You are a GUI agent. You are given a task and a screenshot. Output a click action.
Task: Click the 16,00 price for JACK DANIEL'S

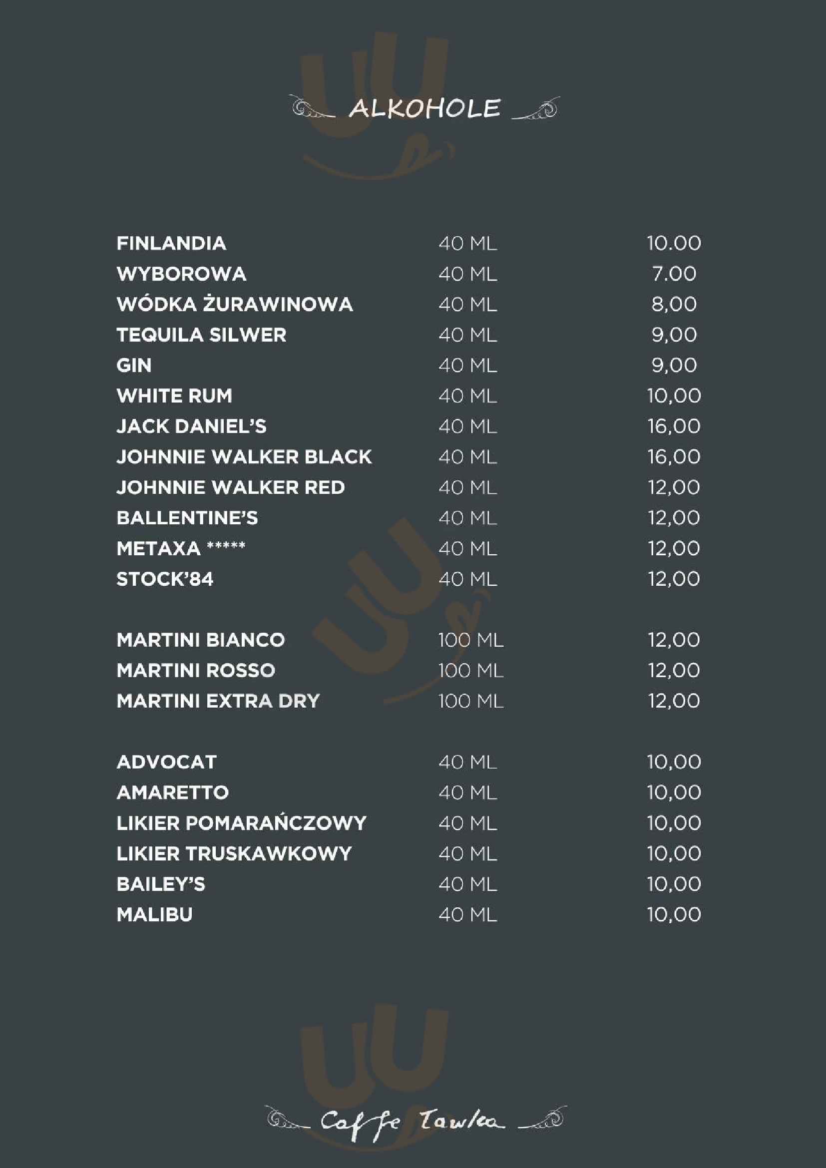[674, 426]
